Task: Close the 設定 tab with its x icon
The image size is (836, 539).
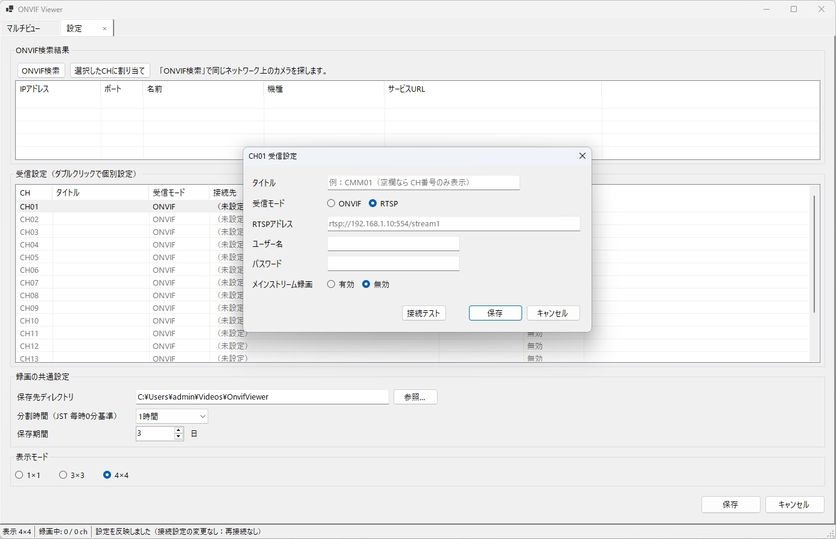Action: (x=104, y=28)
